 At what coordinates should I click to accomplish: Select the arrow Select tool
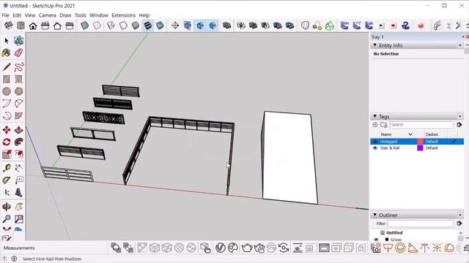(7, 41)
